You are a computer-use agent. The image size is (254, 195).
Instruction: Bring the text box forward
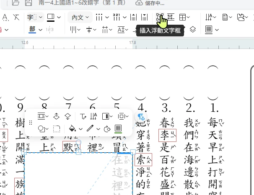[x=56, y=116]
